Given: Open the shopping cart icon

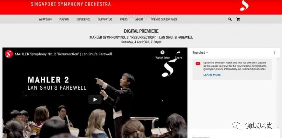Looking at the screenshot, I should [x=238, y=19].
